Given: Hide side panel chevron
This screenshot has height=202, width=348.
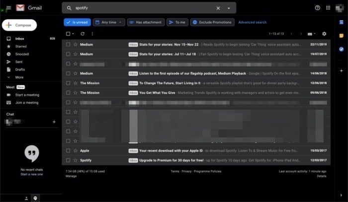Looking at the screenshot, I should pyautogui.click(x=341, y=195).
